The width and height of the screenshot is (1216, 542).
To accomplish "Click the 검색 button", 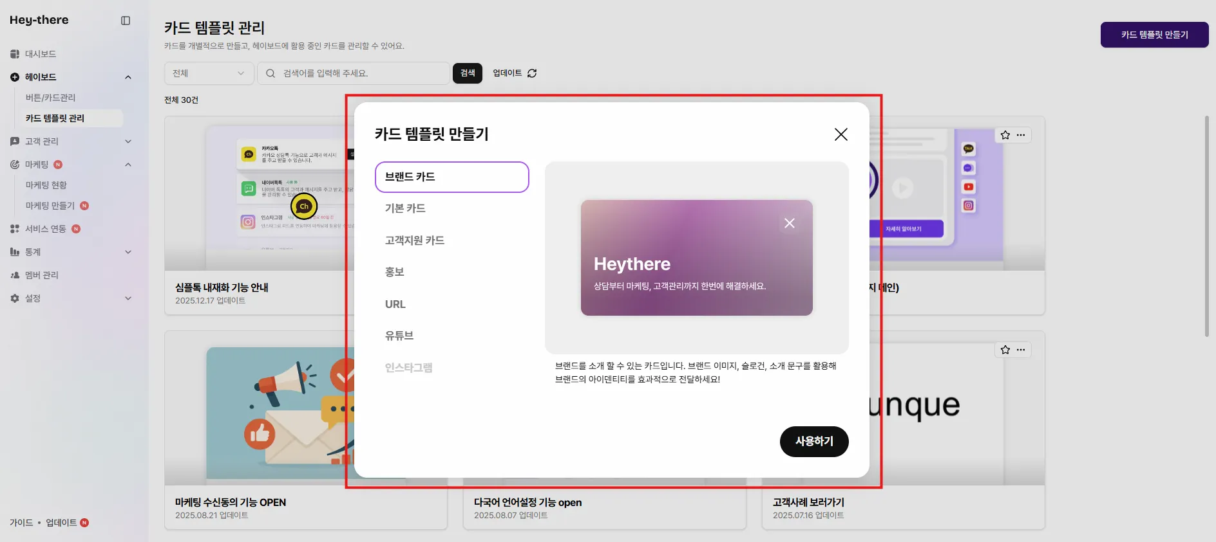I will tap(468, 73).
